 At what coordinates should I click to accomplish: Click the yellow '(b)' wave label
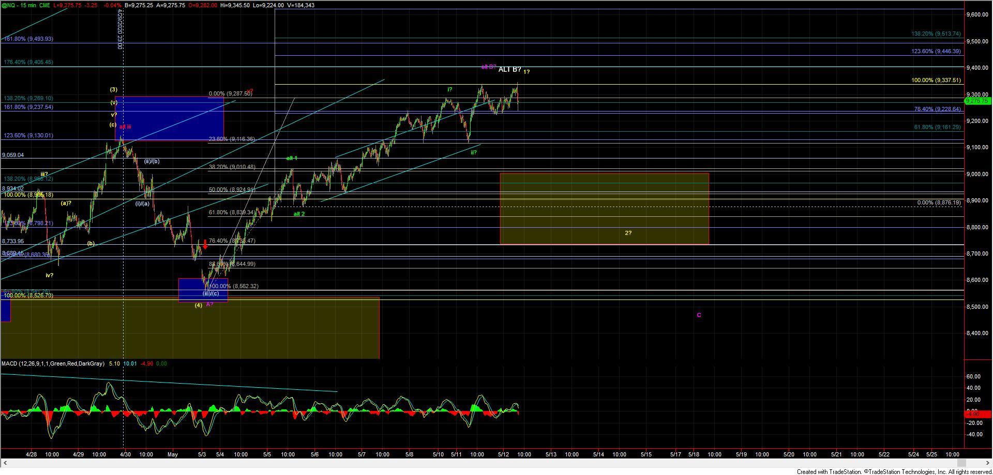[91, 243]
